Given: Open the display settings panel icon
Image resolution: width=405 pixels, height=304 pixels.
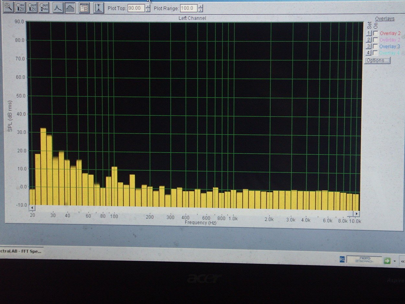Looking at the screenshot, I should pos(84,8).
